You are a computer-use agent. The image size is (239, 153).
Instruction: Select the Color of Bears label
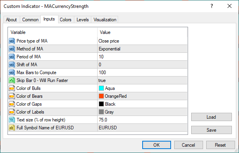tap(29, 96)
